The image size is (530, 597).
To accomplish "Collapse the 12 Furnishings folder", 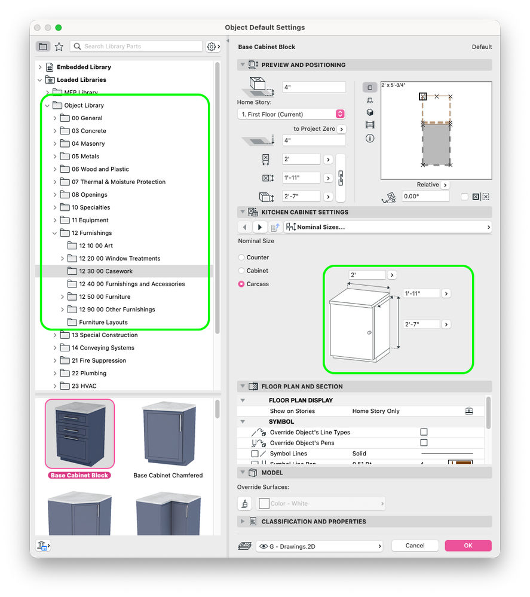I will tap(55, 233).
